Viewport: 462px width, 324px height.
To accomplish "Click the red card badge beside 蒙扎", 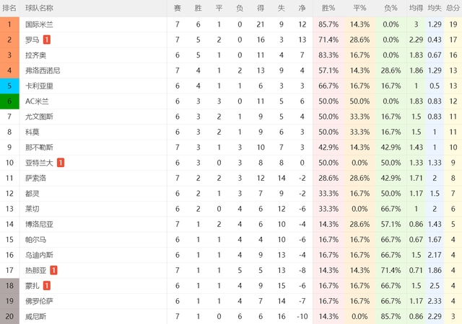I will [46, 286].
